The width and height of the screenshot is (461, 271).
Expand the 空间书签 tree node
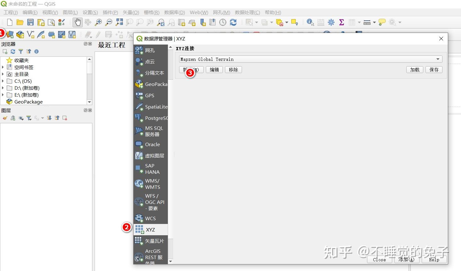[3, 67]
